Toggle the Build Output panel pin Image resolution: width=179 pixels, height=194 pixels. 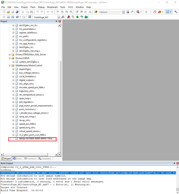(174, 163)
